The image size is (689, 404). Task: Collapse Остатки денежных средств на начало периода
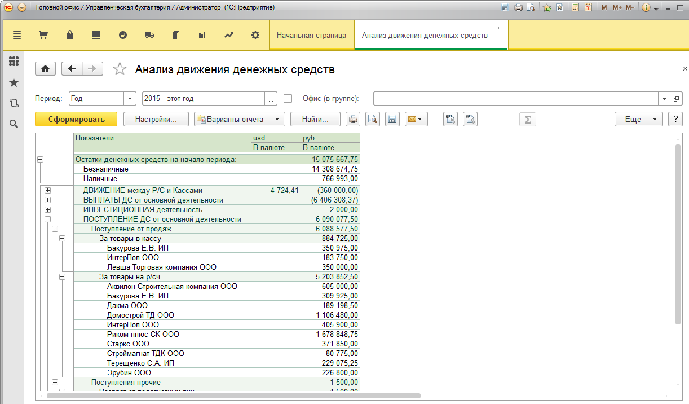[40, 160]
